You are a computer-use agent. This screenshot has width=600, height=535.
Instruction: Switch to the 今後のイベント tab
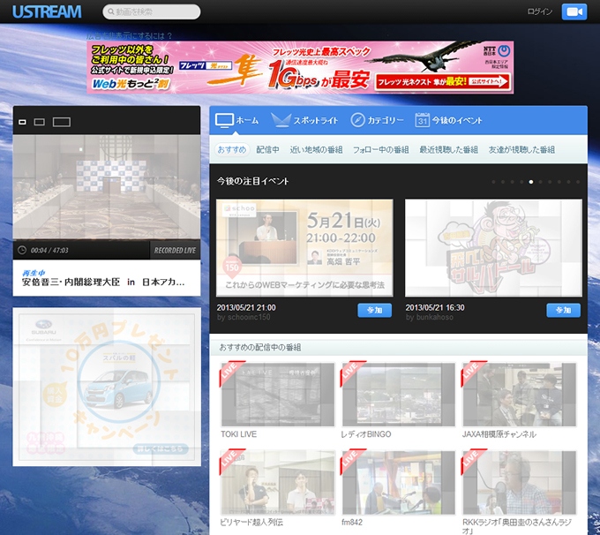coord(448,120)
